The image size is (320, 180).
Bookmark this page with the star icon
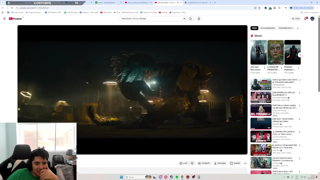point(259,8)
